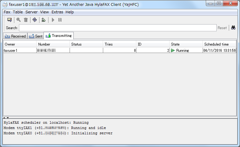This screenshot has width=240, height=147.
Task: Maximize the YajHFC window
Action: point(219,3)
